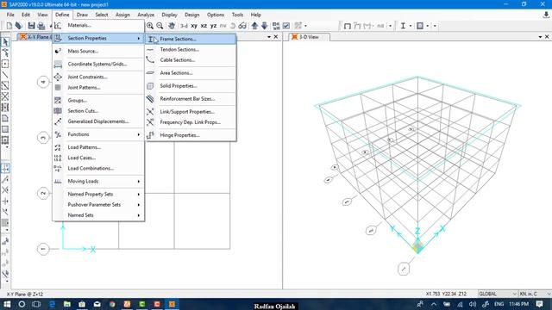The height and width of the screenshot is (310, 552).
Task: Expand the Moving Loads submenu arrow
Action: [139, 182]
